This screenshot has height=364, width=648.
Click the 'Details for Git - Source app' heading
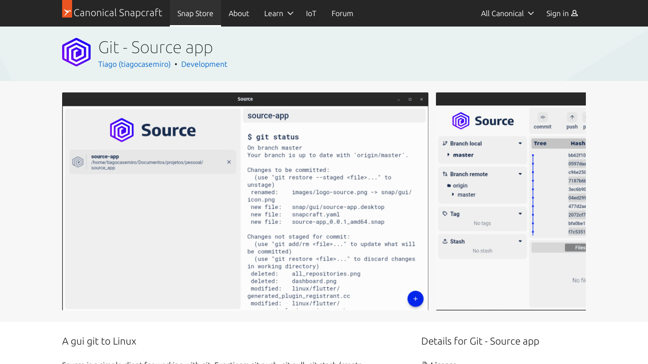coord(480,341)
